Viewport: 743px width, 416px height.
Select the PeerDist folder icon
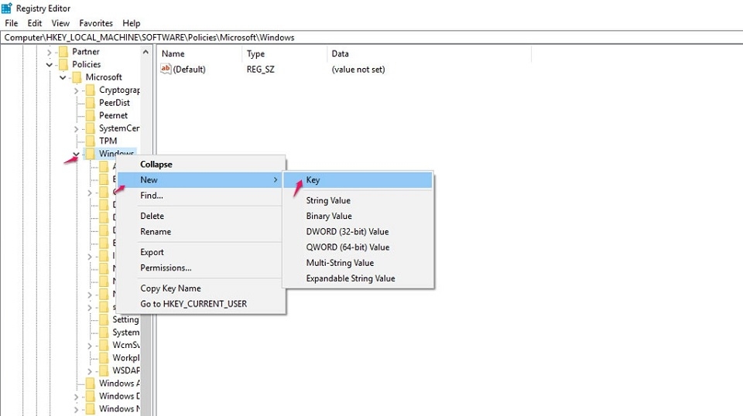(90, 103)
